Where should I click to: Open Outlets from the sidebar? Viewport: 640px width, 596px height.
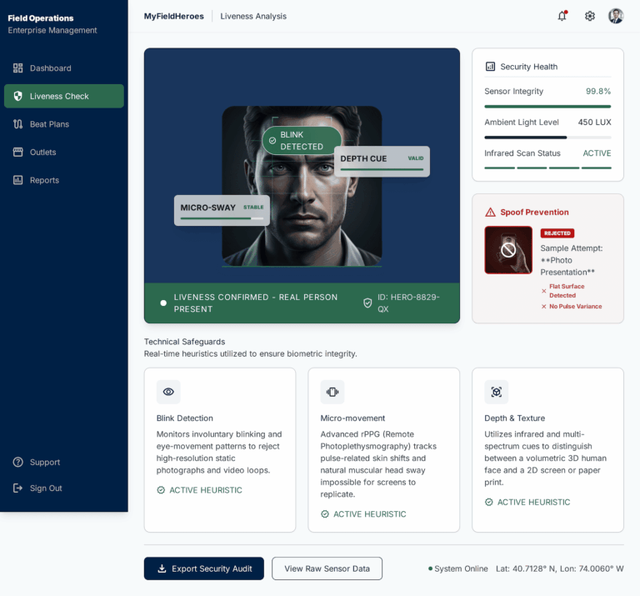(63, 153)
